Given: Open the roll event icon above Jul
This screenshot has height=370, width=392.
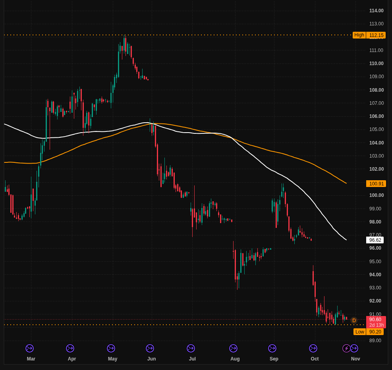Looking at the screenshot, I should (191, 348).
